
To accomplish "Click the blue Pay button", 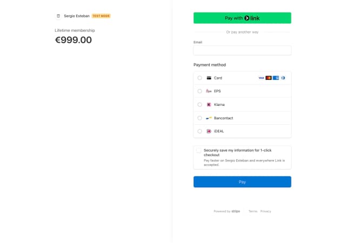I will (x=242, y=182).
